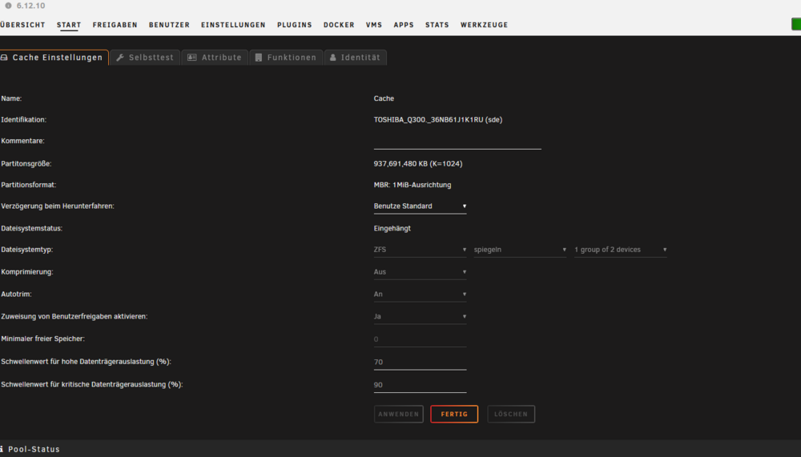Open BENUTZER section

(x=169, y=25)
